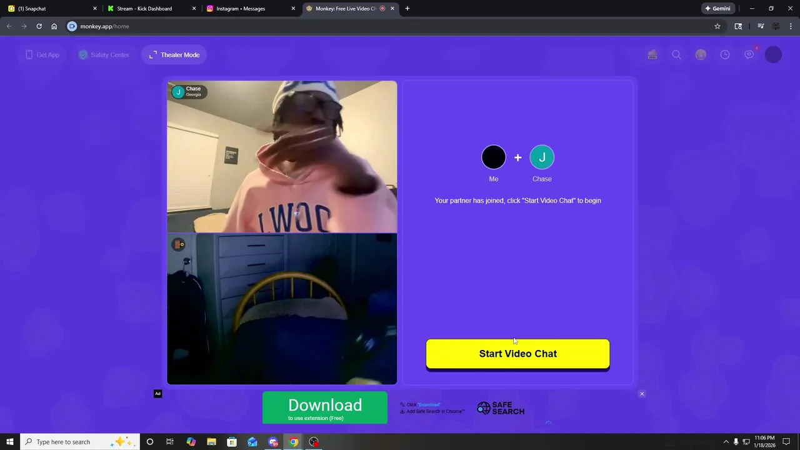Open the Safety Center link

click(104, 55)
